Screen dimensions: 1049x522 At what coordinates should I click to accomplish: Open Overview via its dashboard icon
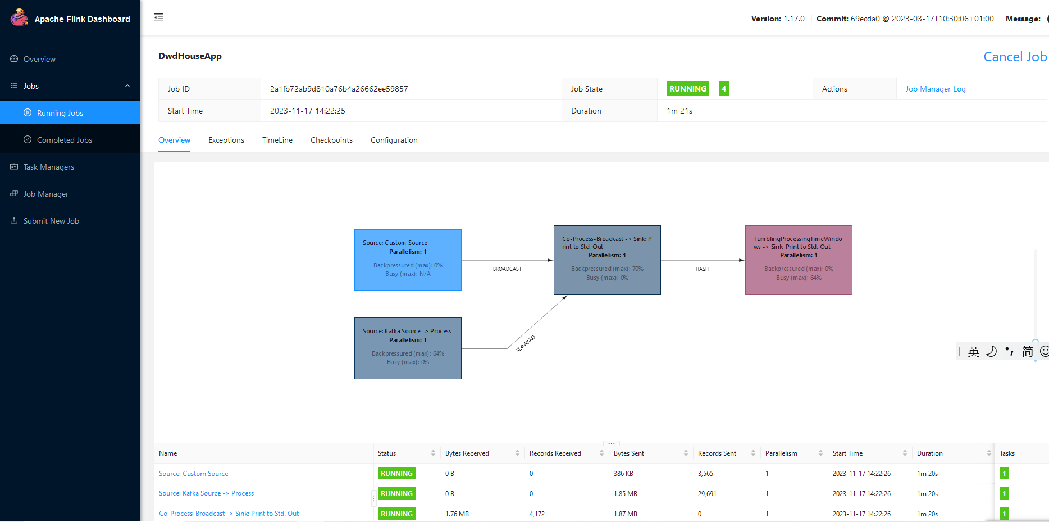pyautogui.click(x=14, y=59)
